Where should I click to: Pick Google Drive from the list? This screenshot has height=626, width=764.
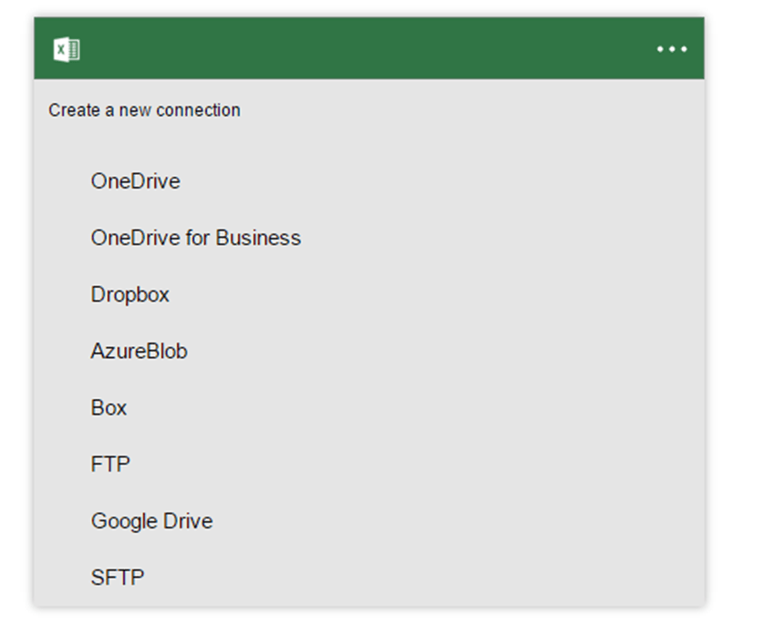tap(151, 521)
